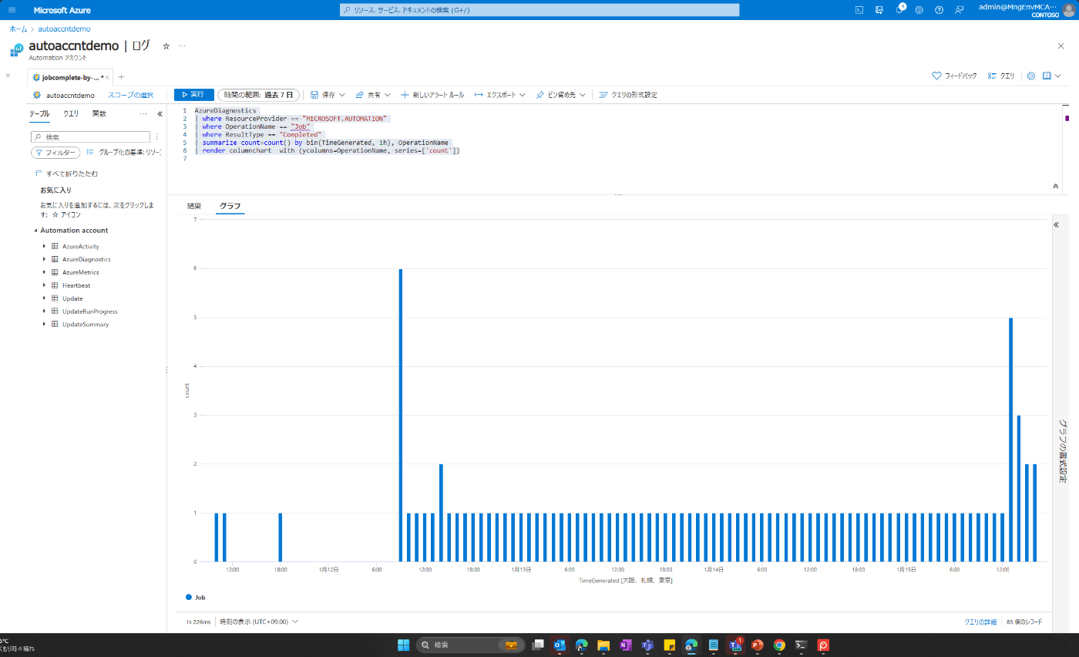Screen dimensions: 1079x657
Task: Add a new query tab
Action: coord(121,77)
